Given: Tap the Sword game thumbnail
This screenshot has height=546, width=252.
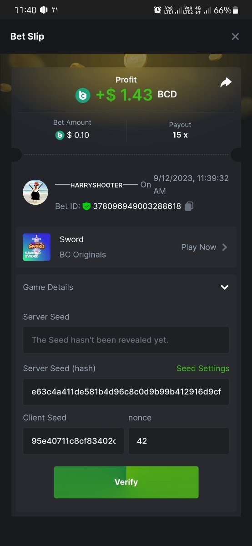Looking at the screenshot, I should click(x=37, y=247).
